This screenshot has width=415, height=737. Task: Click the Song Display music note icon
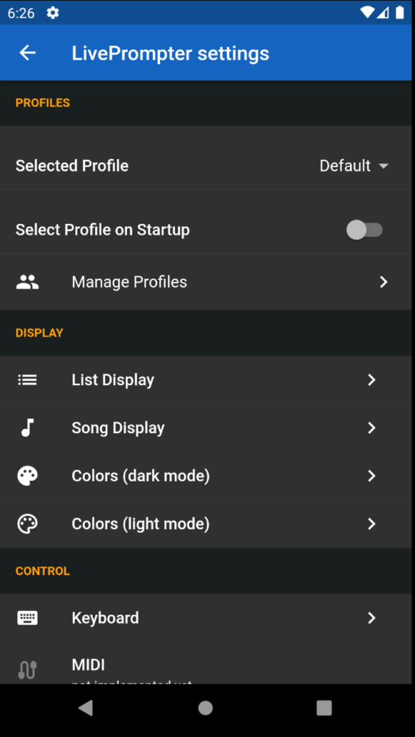[27, 428]
